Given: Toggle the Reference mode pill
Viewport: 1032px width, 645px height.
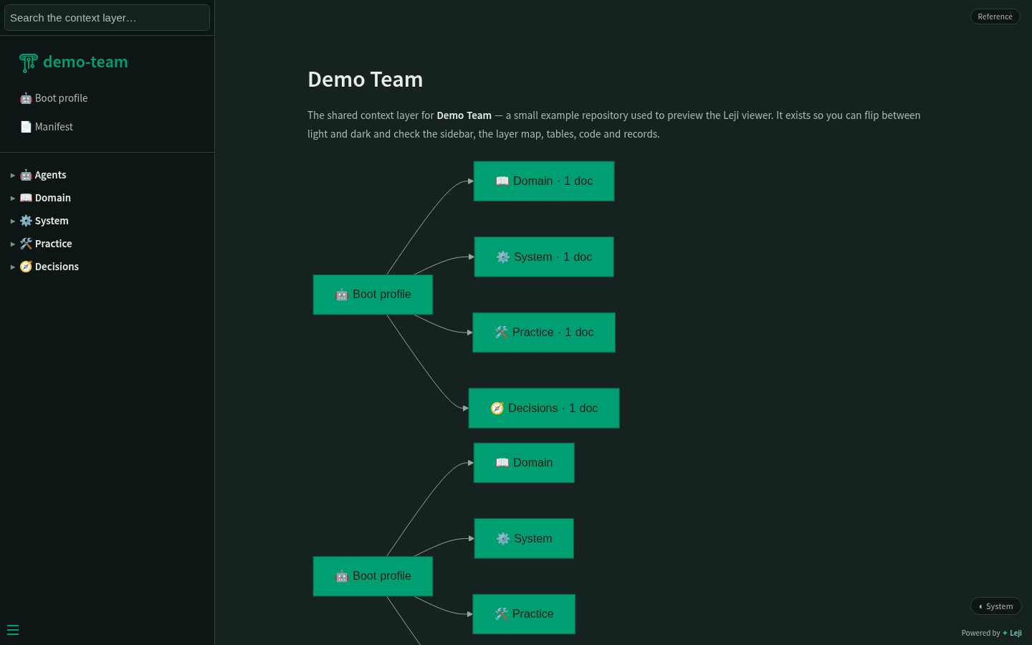Looking at the screenshot, I should 995,16.
